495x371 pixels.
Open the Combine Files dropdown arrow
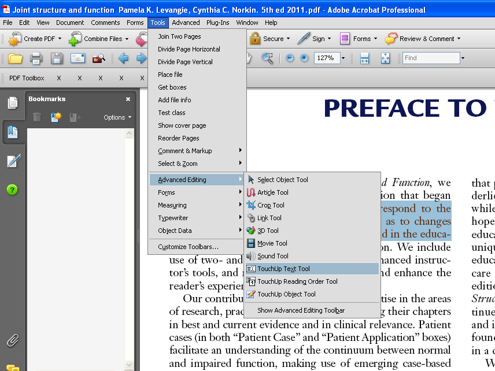coord(127,39)
